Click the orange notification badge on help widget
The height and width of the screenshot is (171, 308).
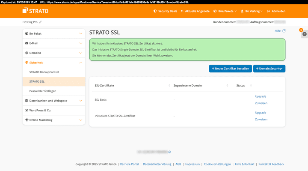(x=301, y=30)
